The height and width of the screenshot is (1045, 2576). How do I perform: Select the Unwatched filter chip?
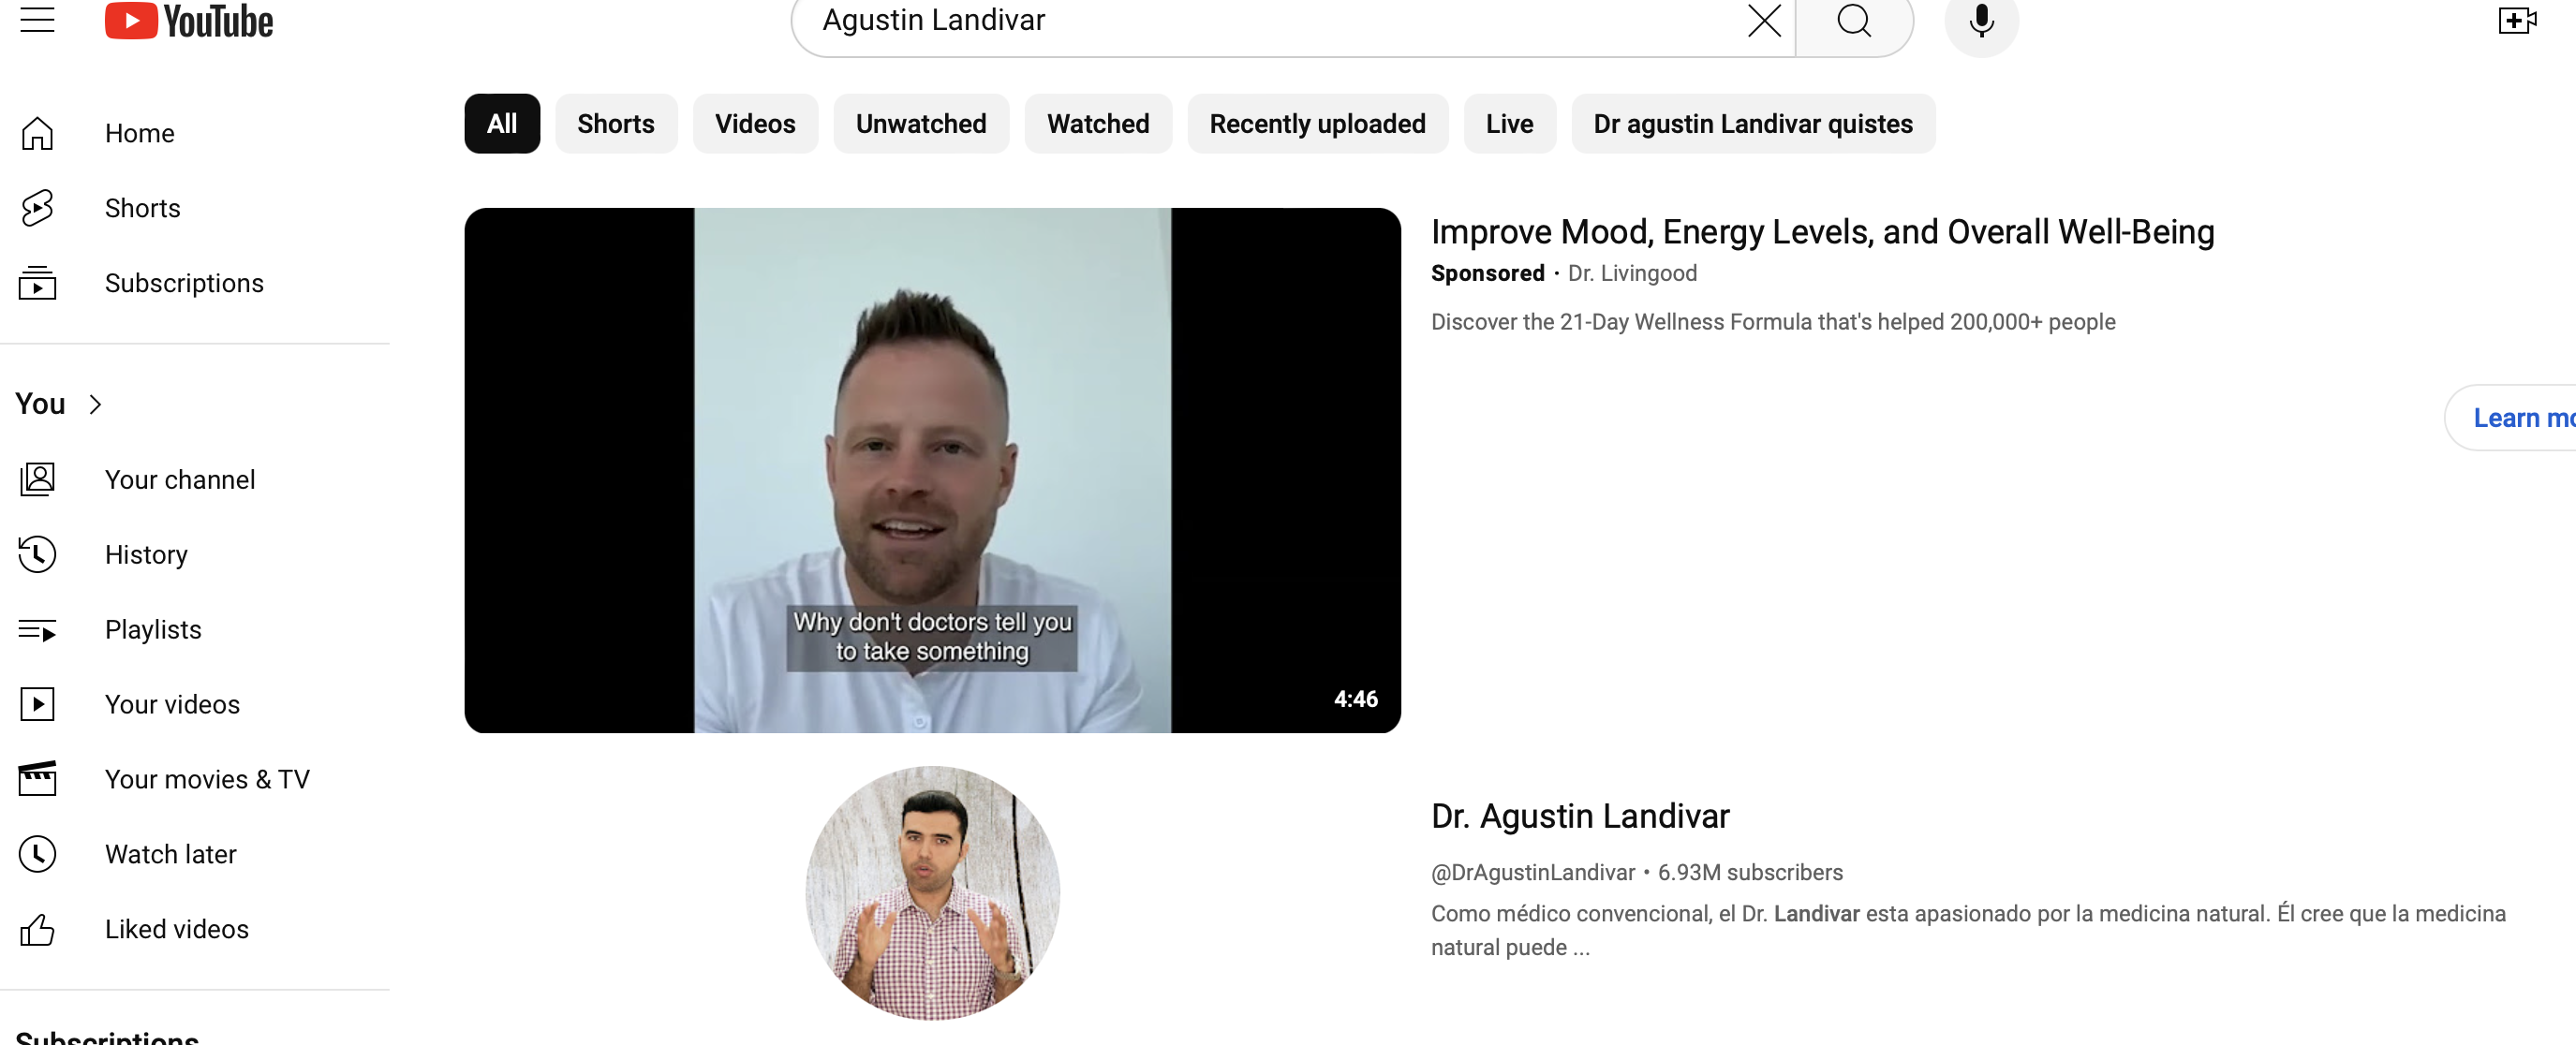click(x=920, y=124)
